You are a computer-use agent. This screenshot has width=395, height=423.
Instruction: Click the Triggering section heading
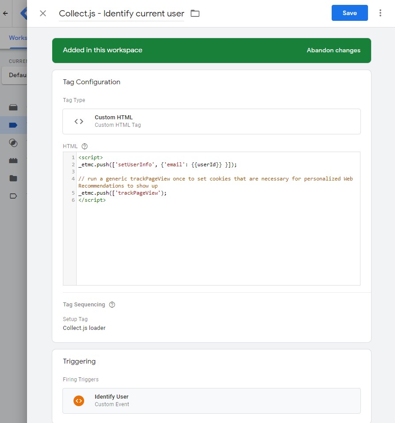79,361
